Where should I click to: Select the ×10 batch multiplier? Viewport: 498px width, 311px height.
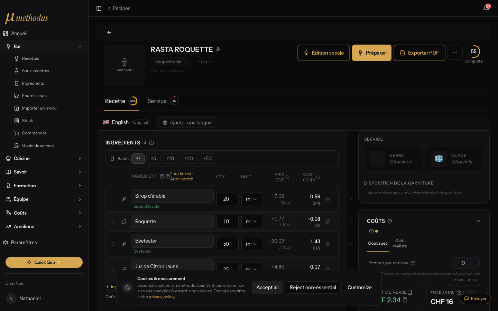click(x=170, y=159)
